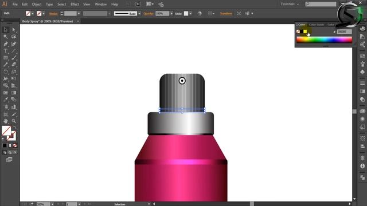The height and width of the screenshot is (206, 367).
Task: Open the Window menu
Action: pyautogui.click(x=101, y=4)
